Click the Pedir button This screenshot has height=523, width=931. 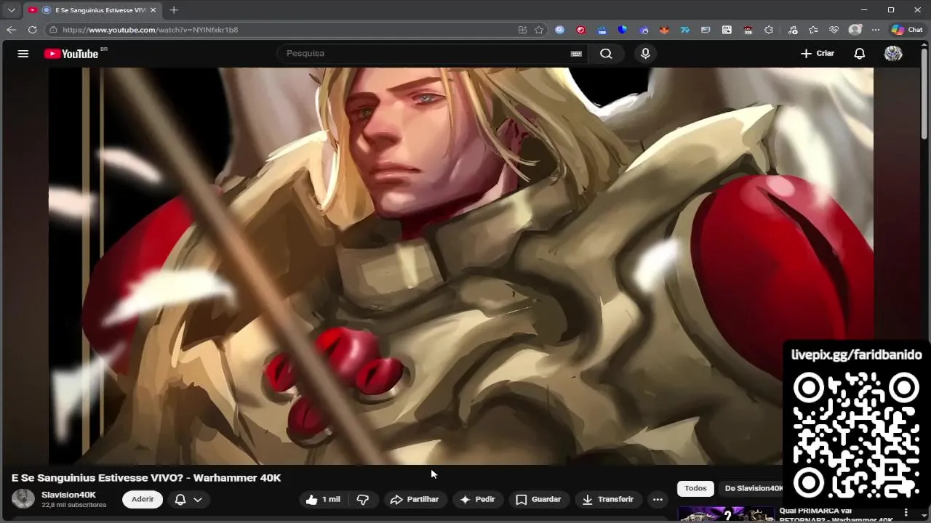477,500
